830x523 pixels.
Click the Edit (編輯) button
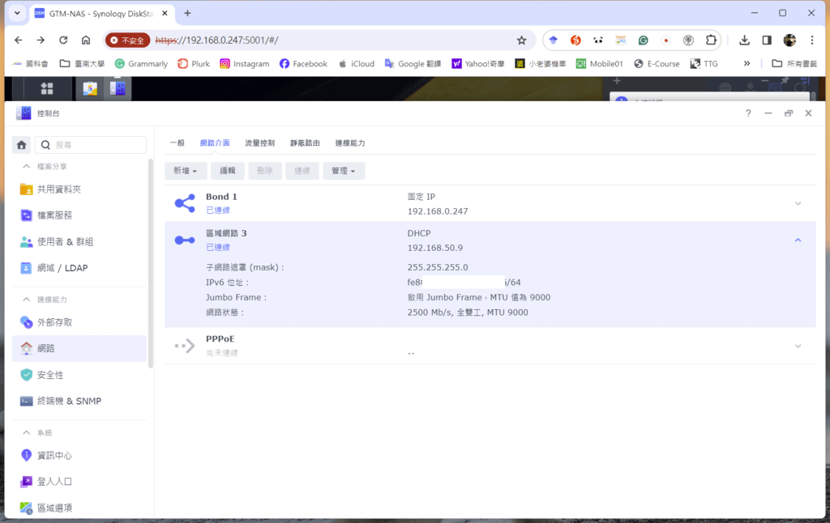pos(228,171)
